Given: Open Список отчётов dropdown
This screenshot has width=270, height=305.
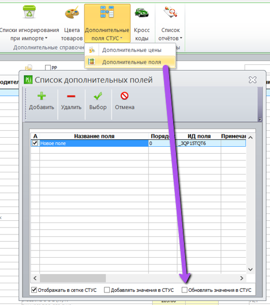Looking at the screenshot, I should click(x=170, y=23).
